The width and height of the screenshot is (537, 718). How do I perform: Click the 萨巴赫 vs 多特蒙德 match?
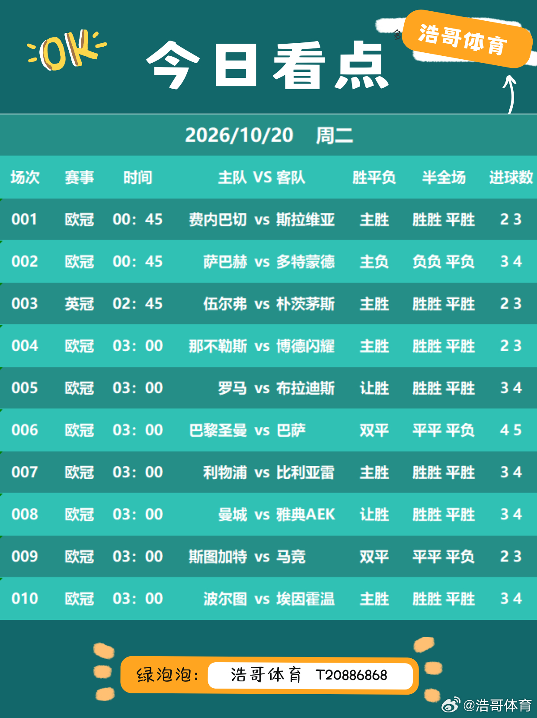click(269, 261)
